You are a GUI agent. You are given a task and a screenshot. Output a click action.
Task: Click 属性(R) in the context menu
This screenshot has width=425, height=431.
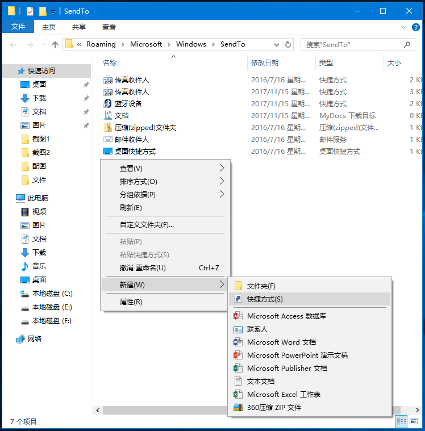click(x=131, y=302)
